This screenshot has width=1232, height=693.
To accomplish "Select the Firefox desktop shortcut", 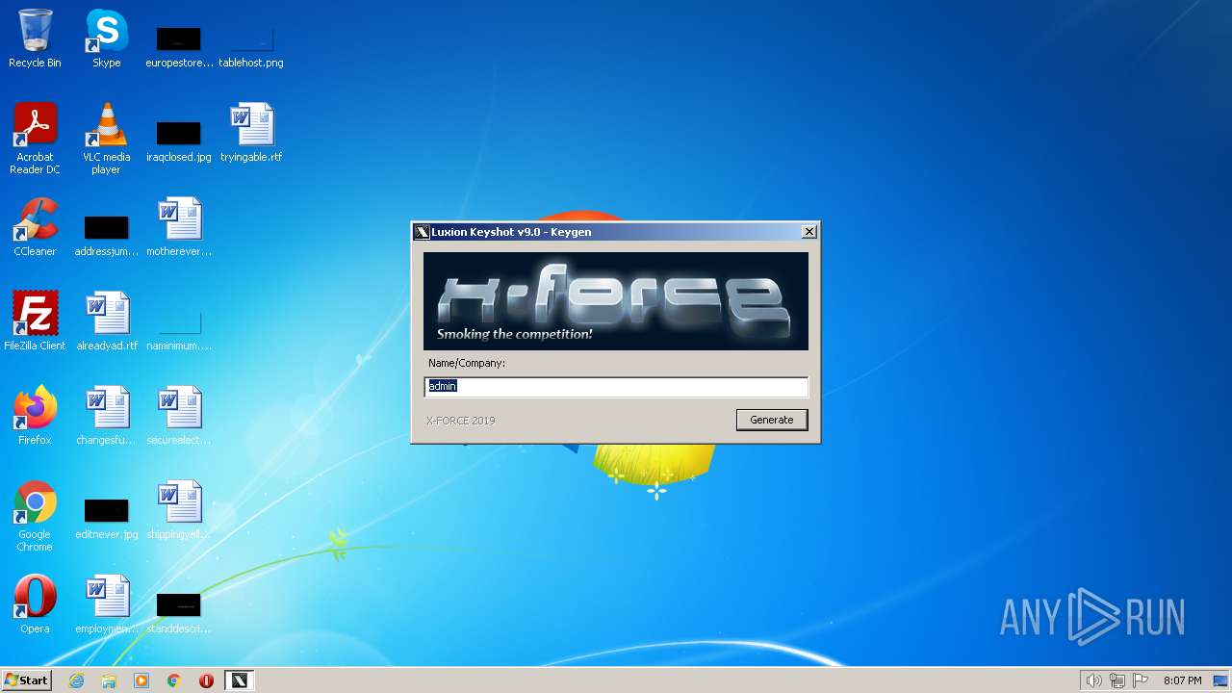I will [35, 416].
